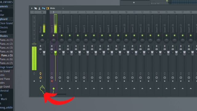Mute Insert 2 using its green LED
The height and width of the screenshot is (111, 197).
point(62,35)
